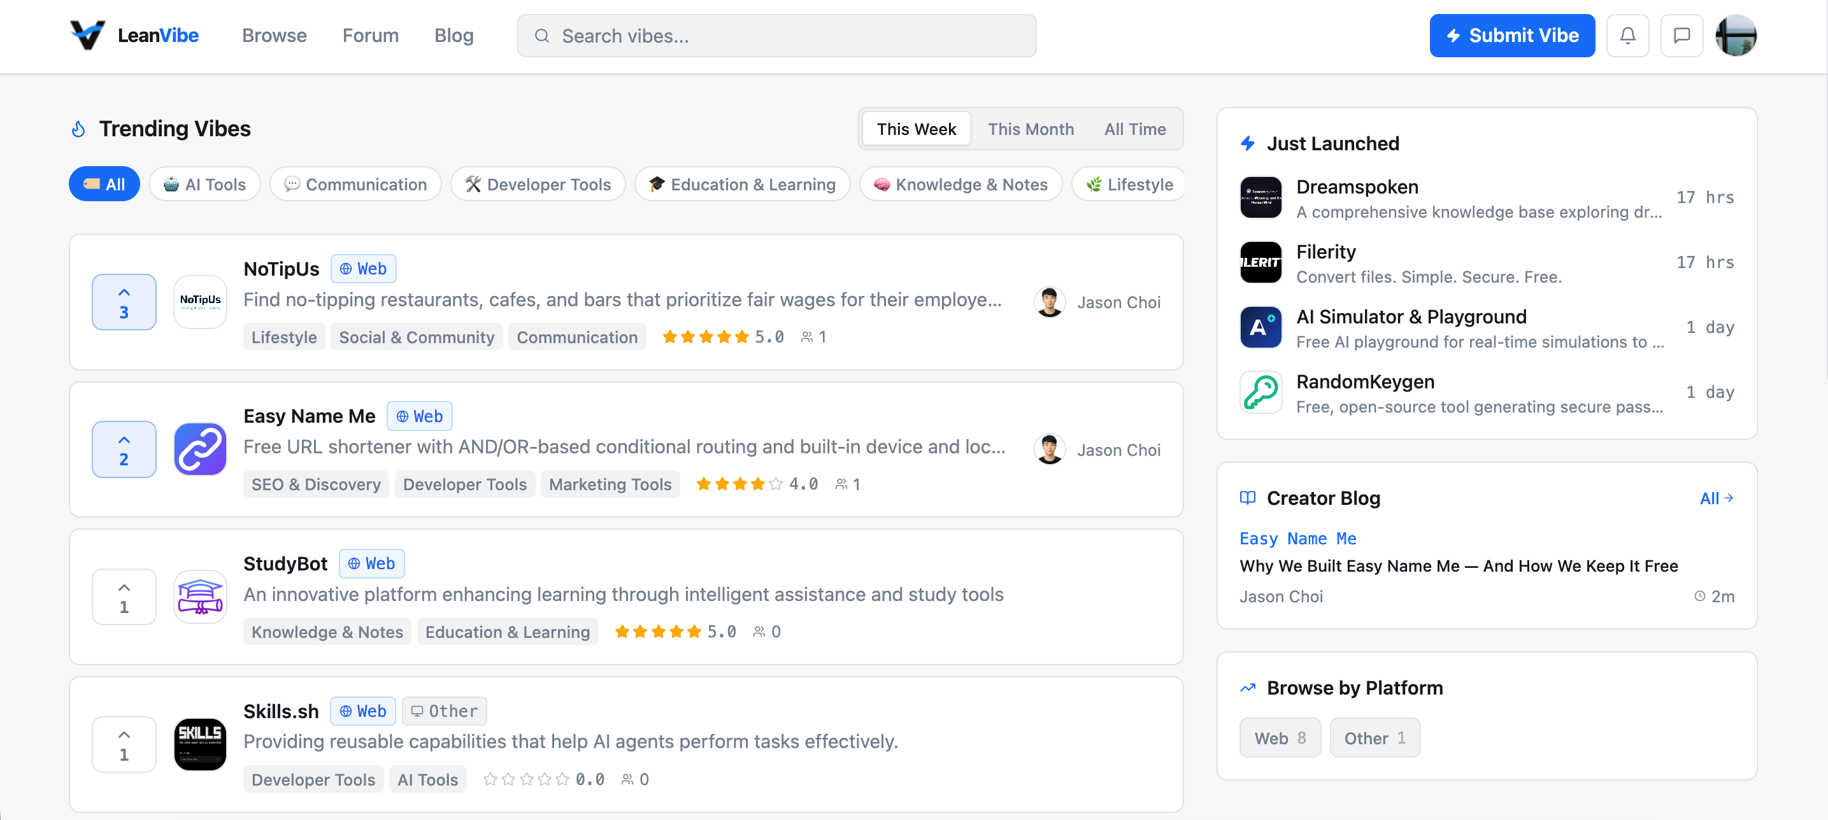The image size is (1828, 820).
Task: Open the RandomKeygen key icon
Action: (x=1260, y=392)
